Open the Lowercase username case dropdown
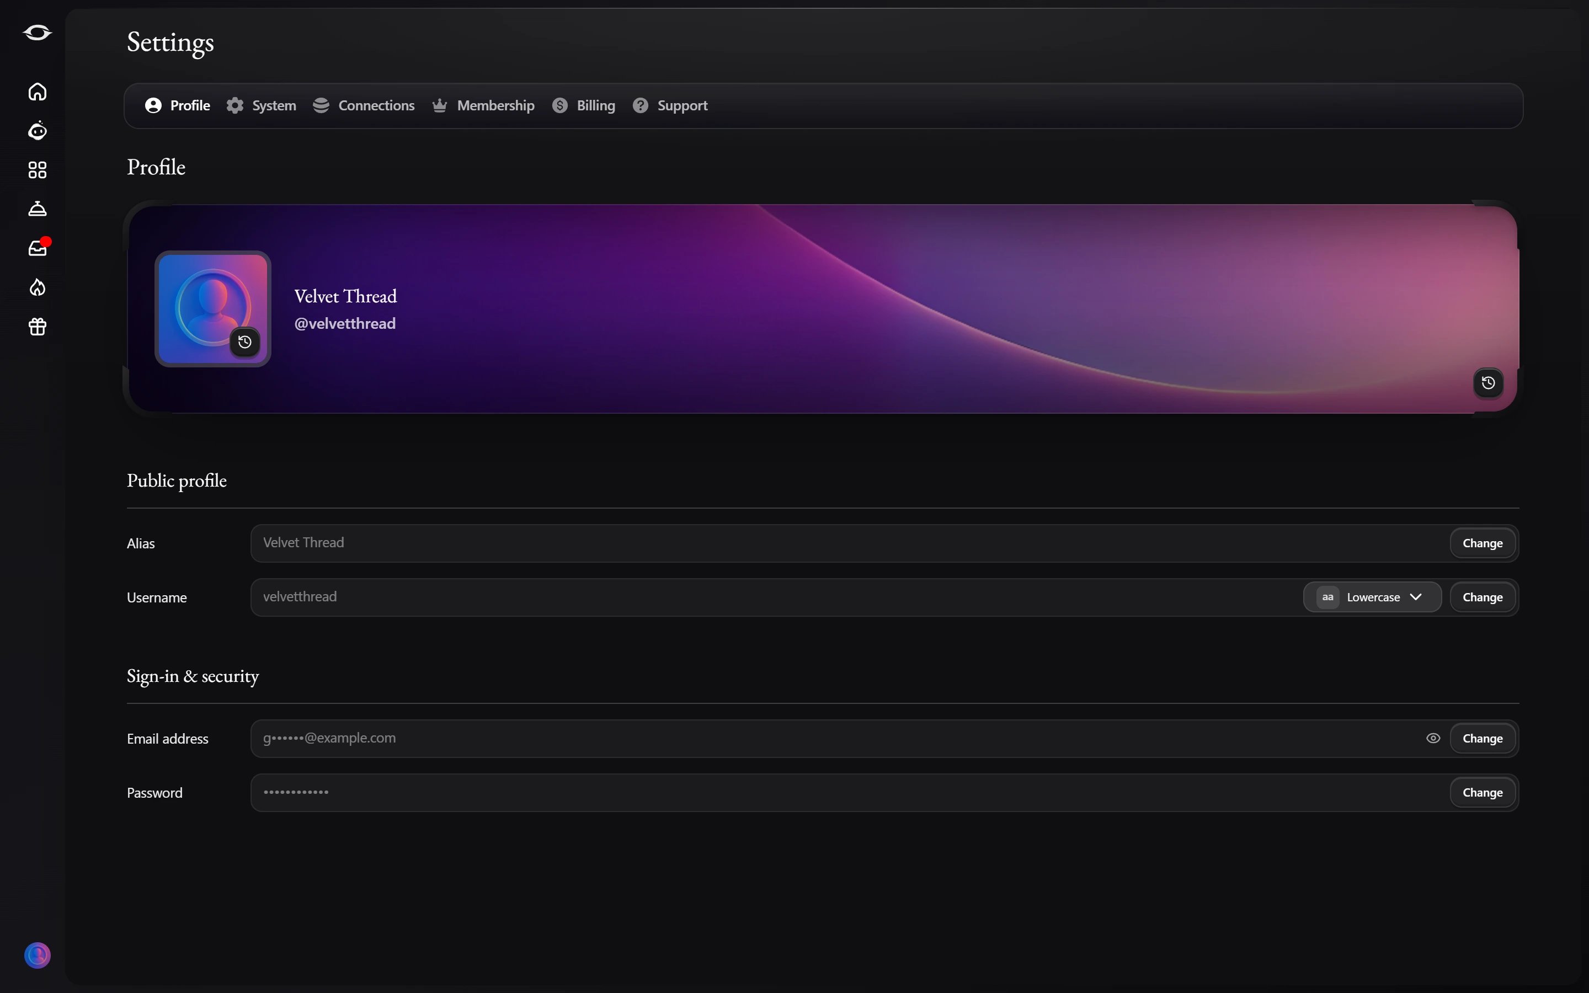This screenshot has height=993, width=1589. point(1372,597)
